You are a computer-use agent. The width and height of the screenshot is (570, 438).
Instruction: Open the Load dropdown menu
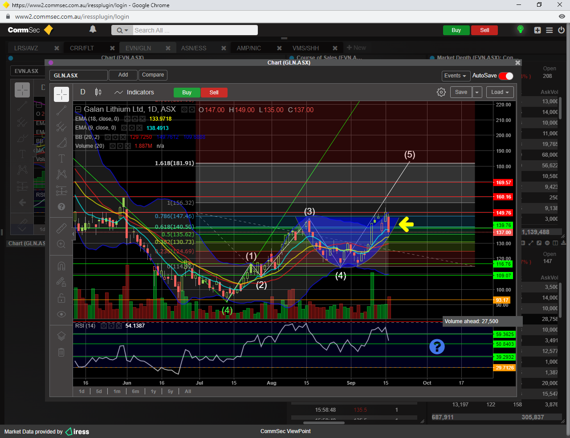pos(500,92)
